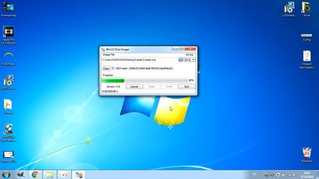Exit Win32 Disk Imager
The width and height of the screenshot is (319, 179).
pos(187,87)
